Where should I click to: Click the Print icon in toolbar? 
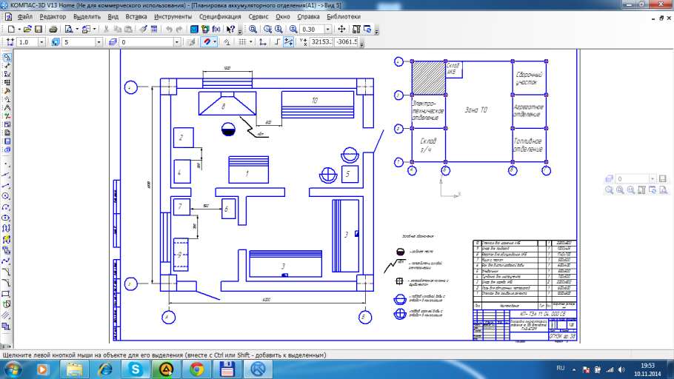(53, 29)
